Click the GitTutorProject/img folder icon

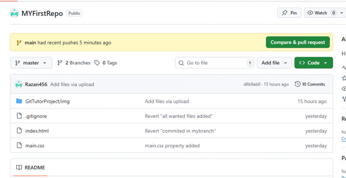point(19,101)
